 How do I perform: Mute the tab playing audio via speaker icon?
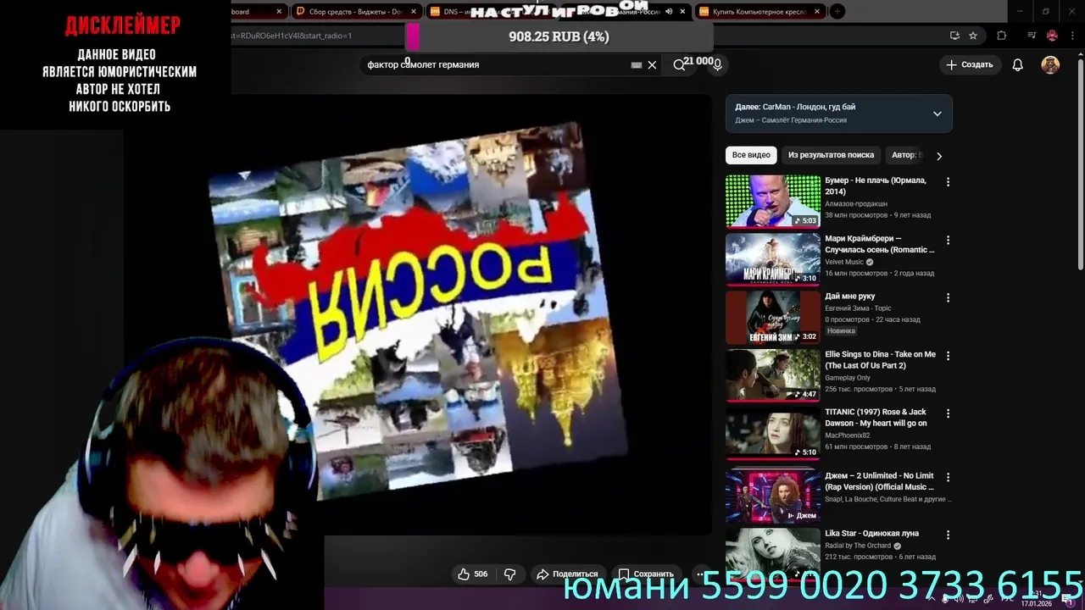pyautogui.click(x=669, y=12)
